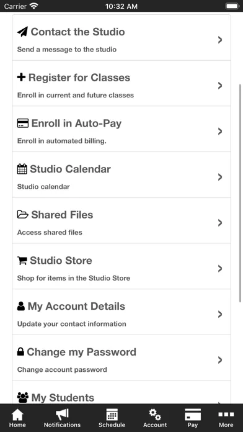Select the Pay tab in bottom bar
Screen dimensions: 243x432
tap(193, 418)
